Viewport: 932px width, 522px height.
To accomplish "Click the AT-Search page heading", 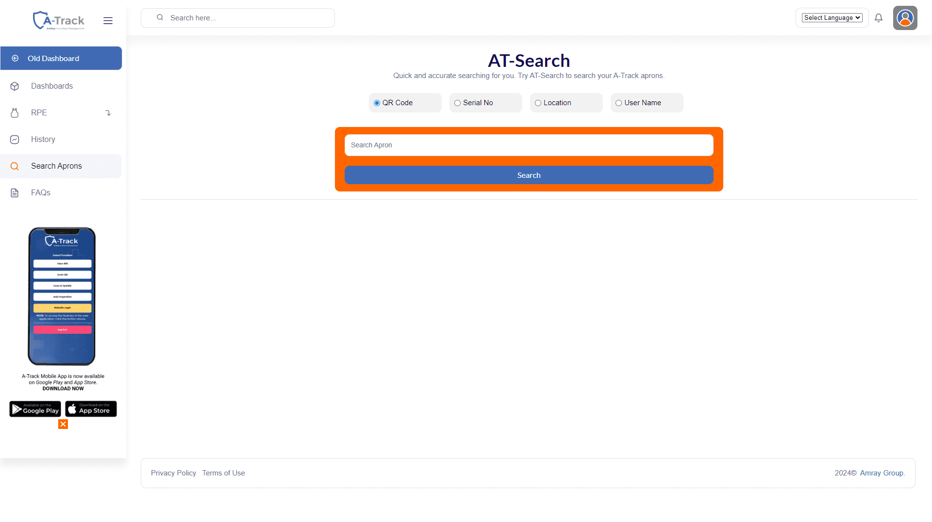I will 529,61.
